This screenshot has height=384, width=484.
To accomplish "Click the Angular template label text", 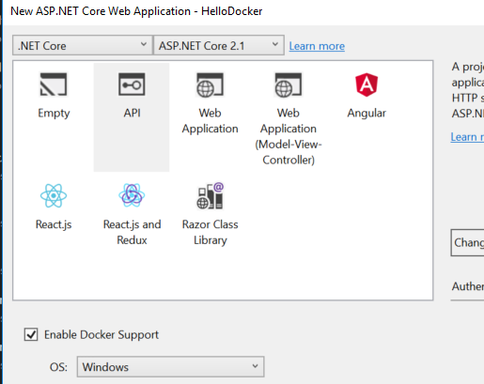I will (x=367, y=113).
